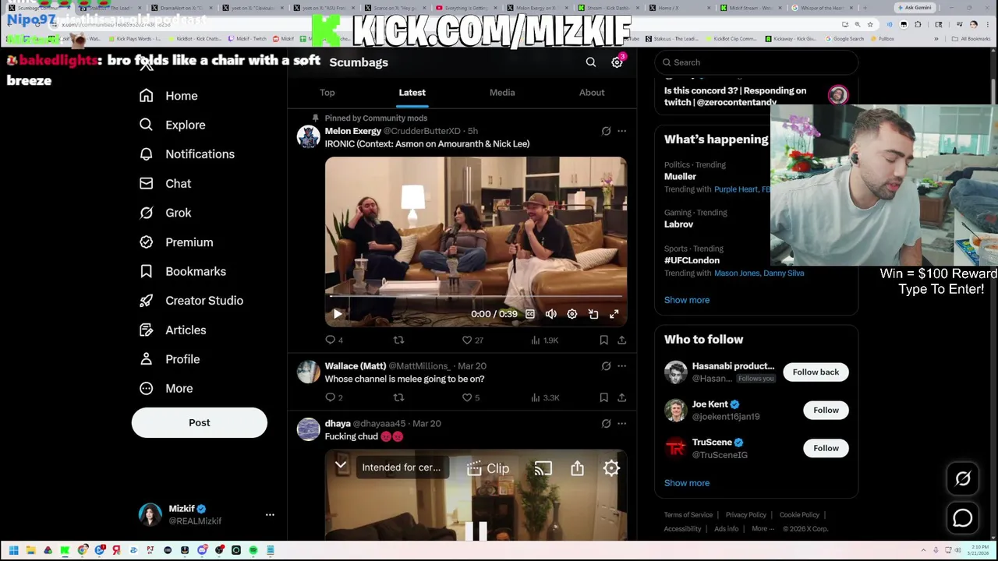Open Windows Start menu
998x561 pixels.
coord(13,551)
